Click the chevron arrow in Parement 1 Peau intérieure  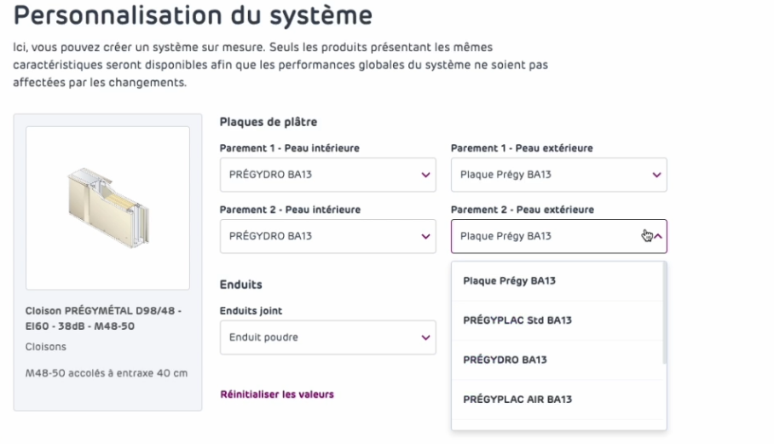click(425, 175)
